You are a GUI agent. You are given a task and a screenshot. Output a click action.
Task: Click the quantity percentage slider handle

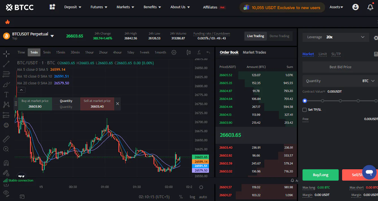305,101
